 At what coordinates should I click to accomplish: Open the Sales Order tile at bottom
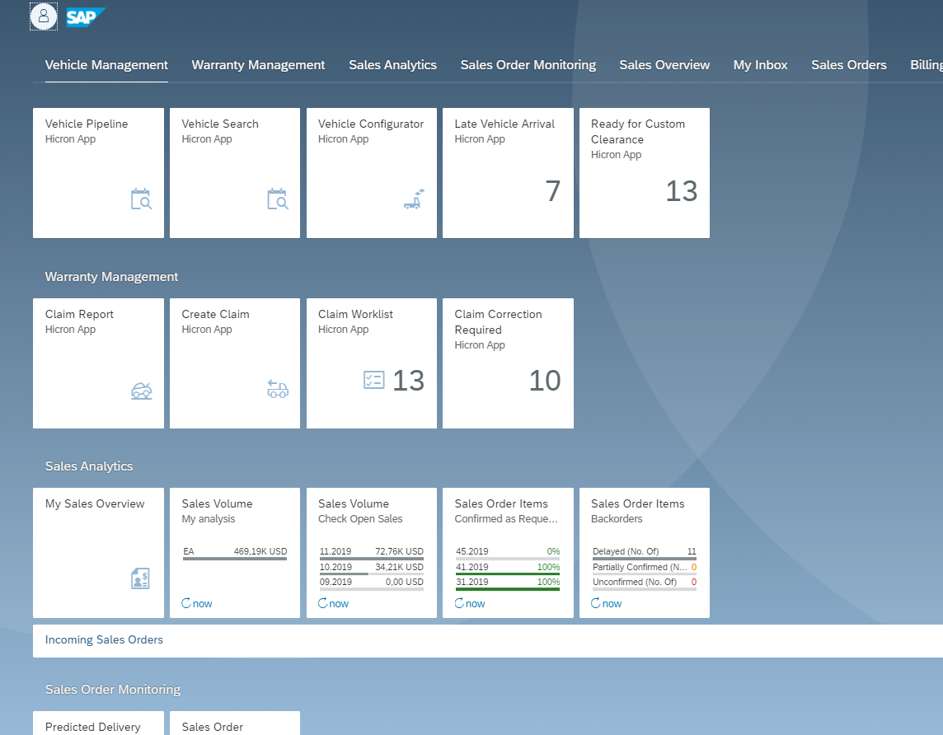235,723
